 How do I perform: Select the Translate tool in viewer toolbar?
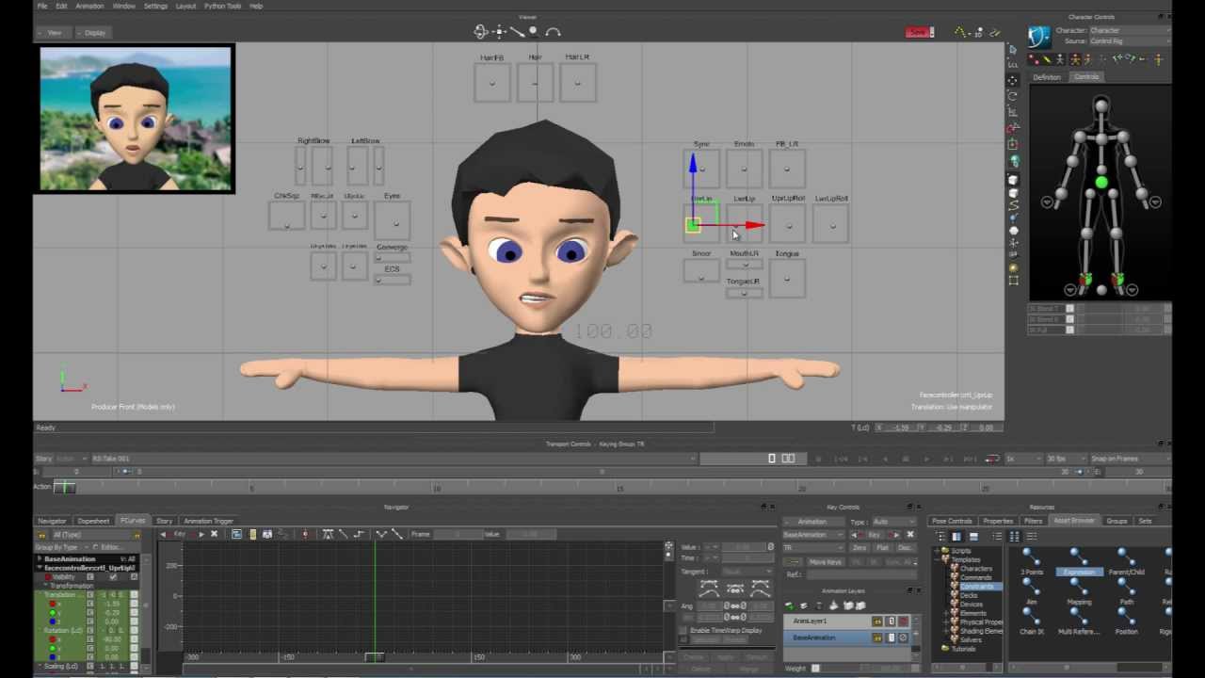[x=1013, y=80]
